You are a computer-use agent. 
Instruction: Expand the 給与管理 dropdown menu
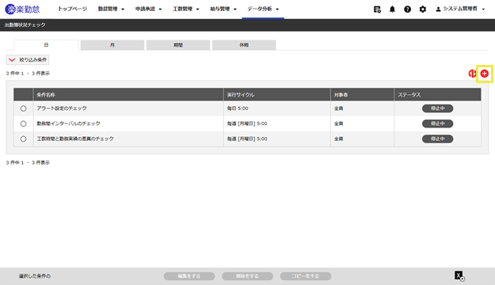tap(223, 9)
